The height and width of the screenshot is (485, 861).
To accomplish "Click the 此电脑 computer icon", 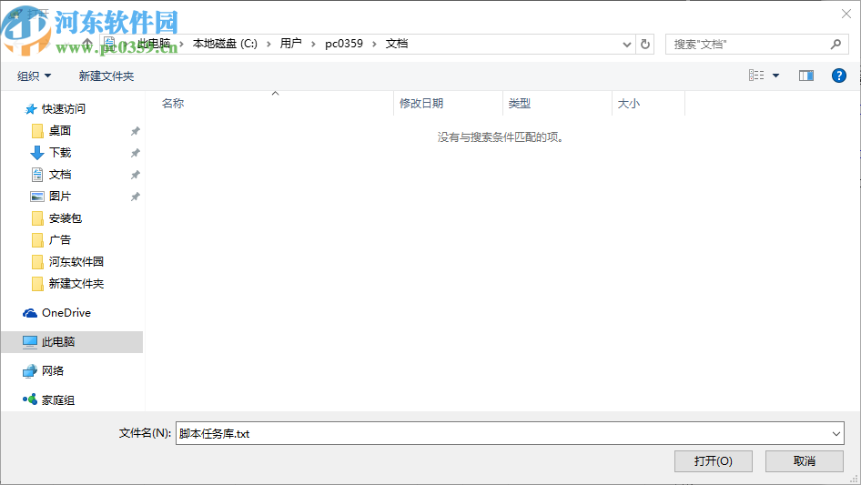I will pos(30,342).
